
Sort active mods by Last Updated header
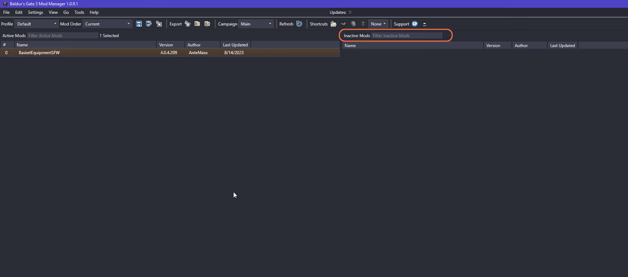coord(236,45)
